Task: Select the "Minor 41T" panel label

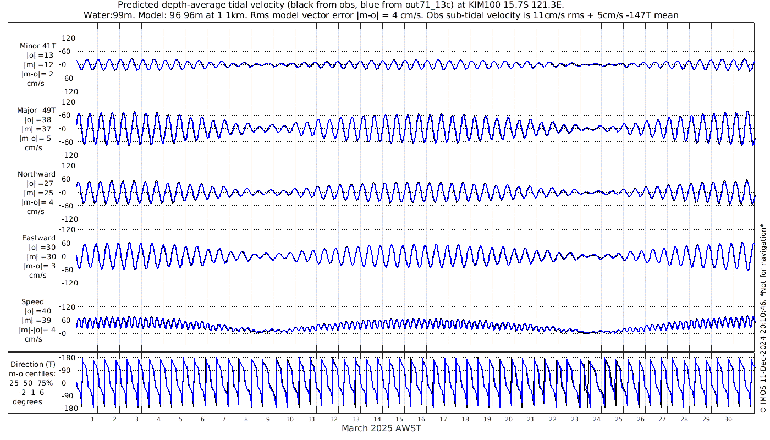Action: [37, 46]
